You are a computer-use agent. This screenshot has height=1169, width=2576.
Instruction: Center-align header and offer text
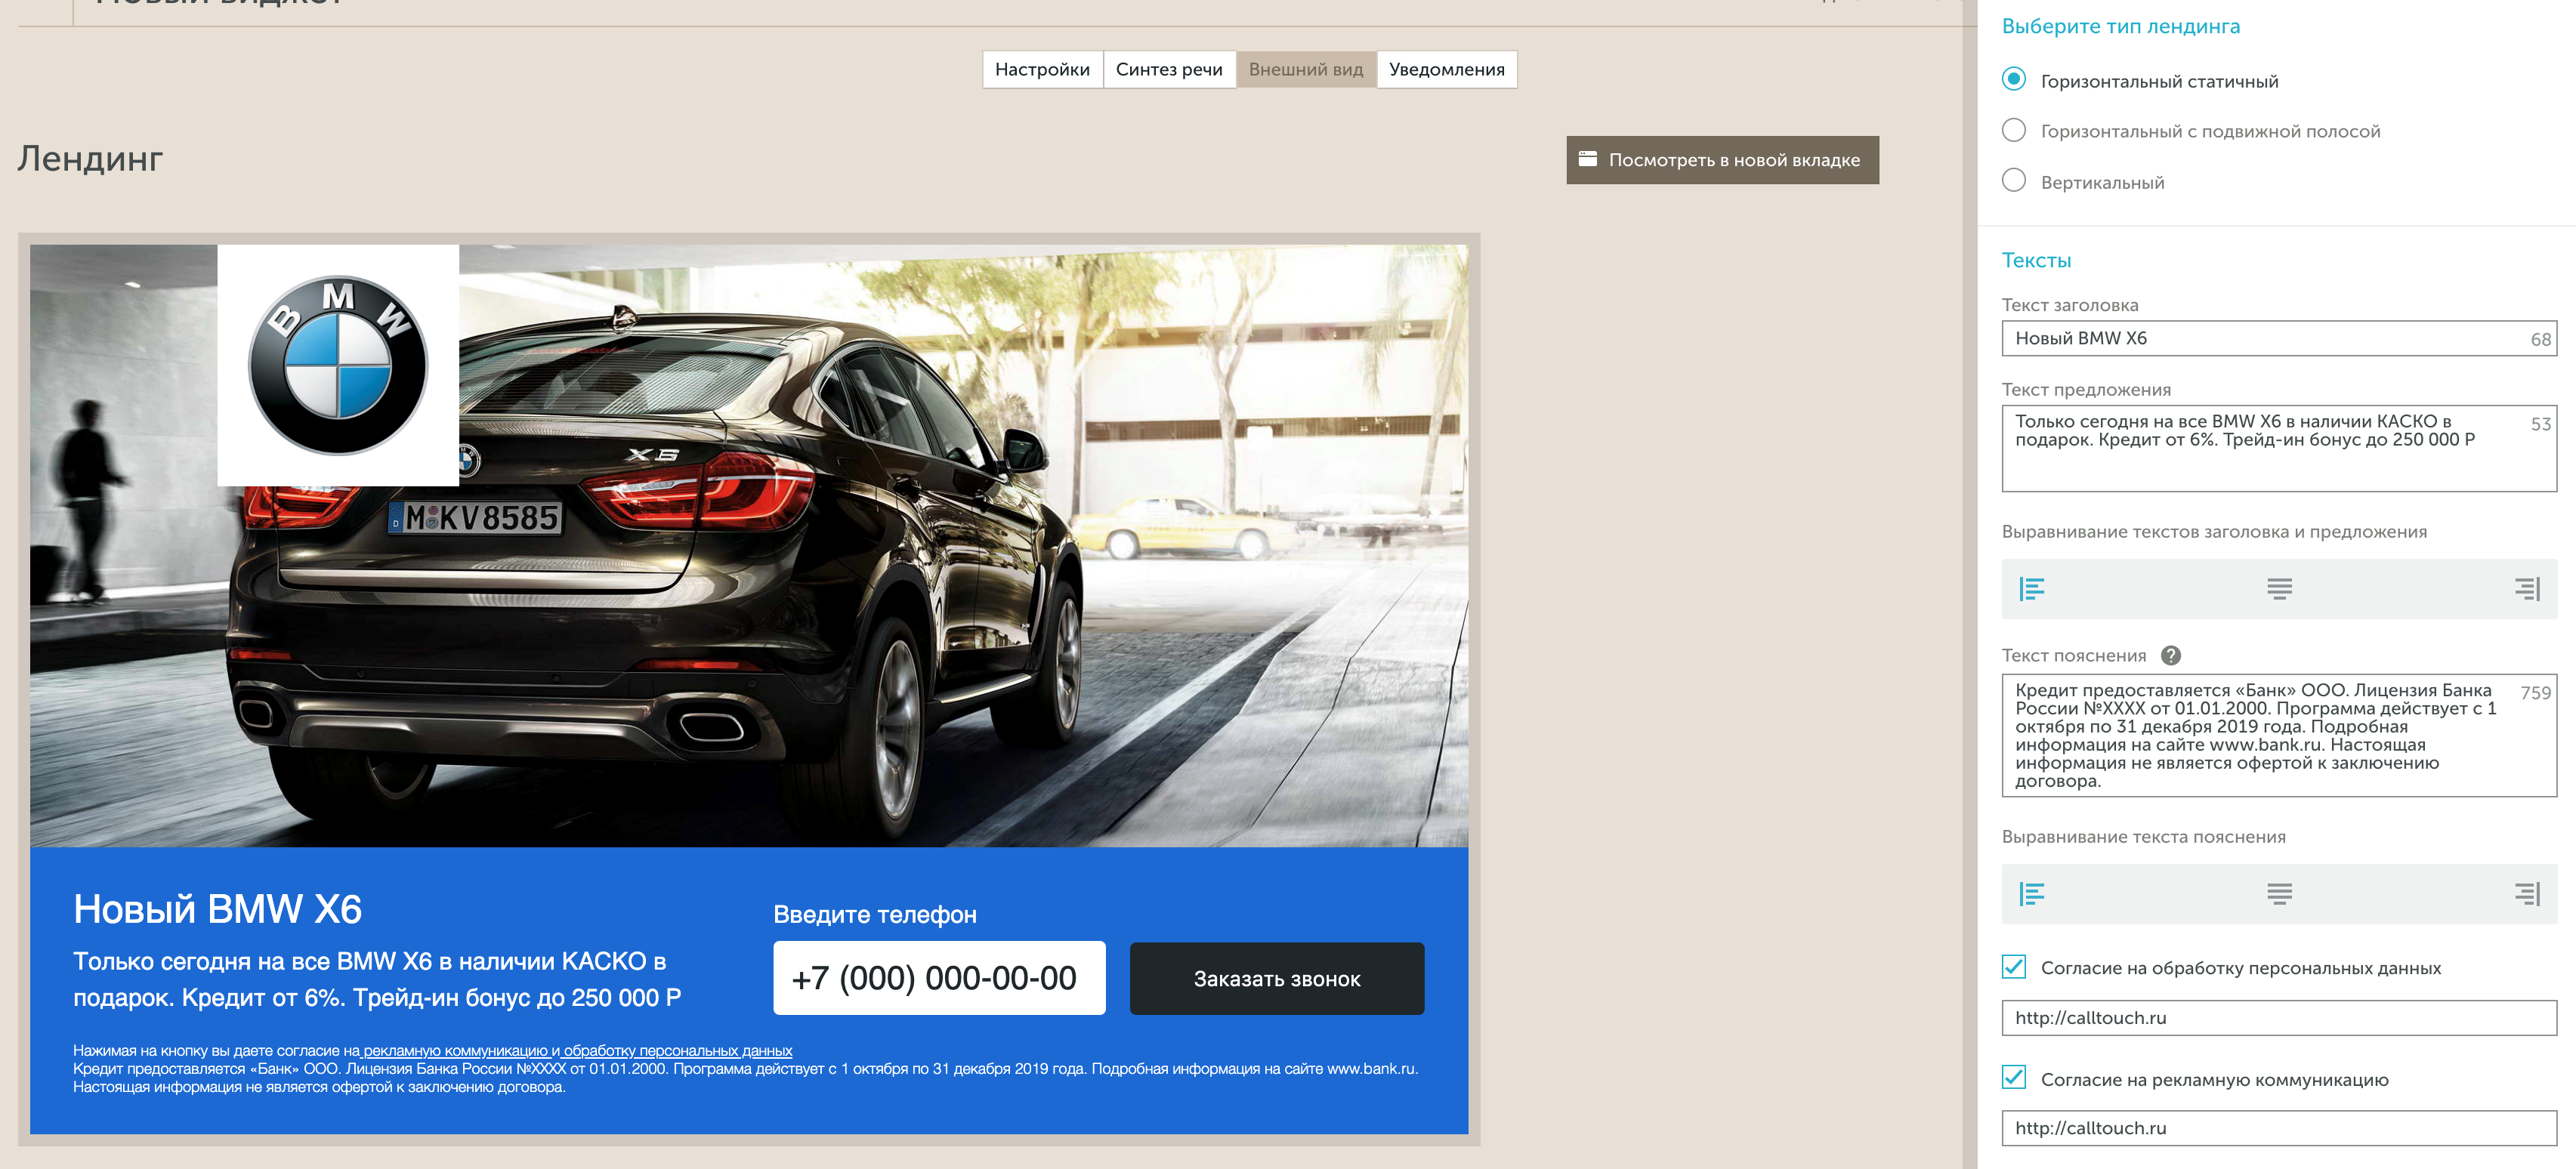coord(2279,589)
